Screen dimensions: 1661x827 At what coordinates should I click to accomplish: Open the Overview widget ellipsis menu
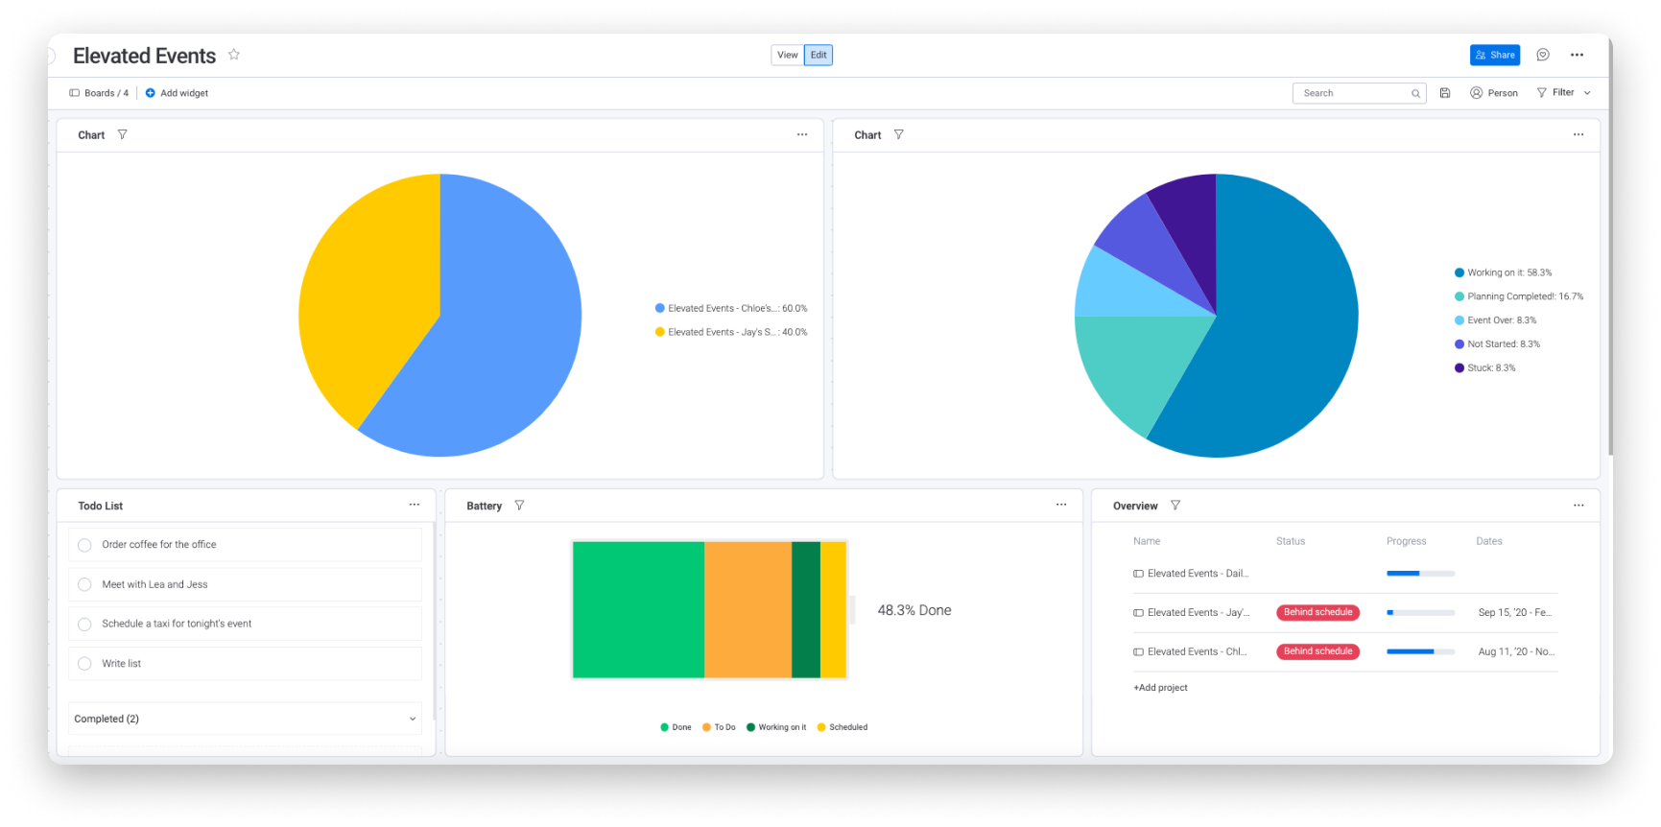tap(1578, 505)
